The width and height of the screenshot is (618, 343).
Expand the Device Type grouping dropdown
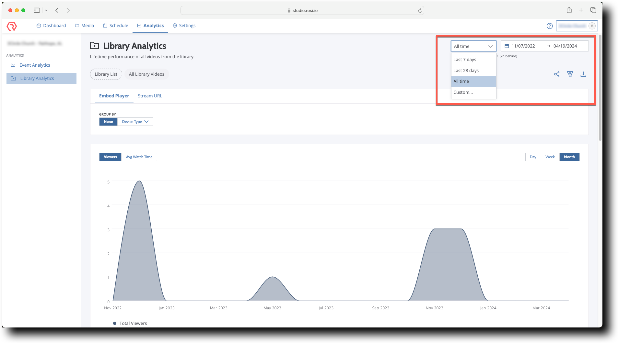tap(135, 121)
